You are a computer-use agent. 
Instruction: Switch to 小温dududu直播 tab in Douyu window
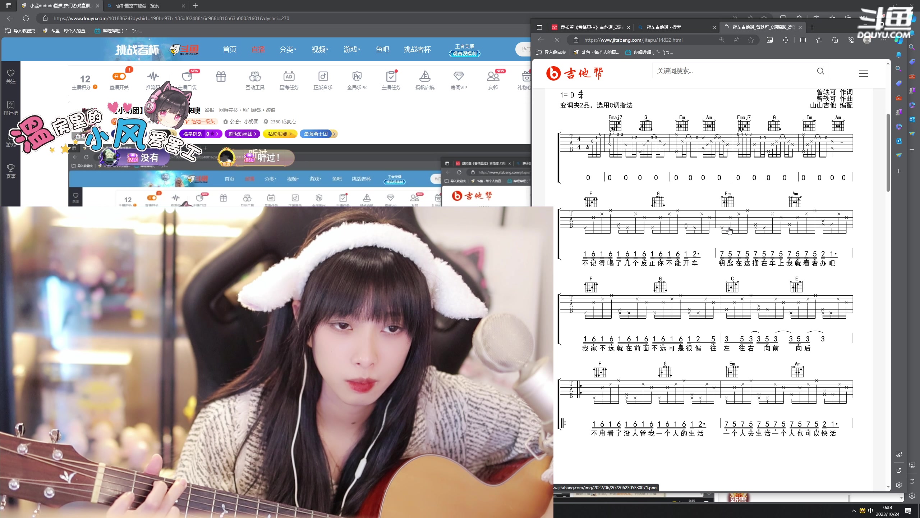[60, 6]
